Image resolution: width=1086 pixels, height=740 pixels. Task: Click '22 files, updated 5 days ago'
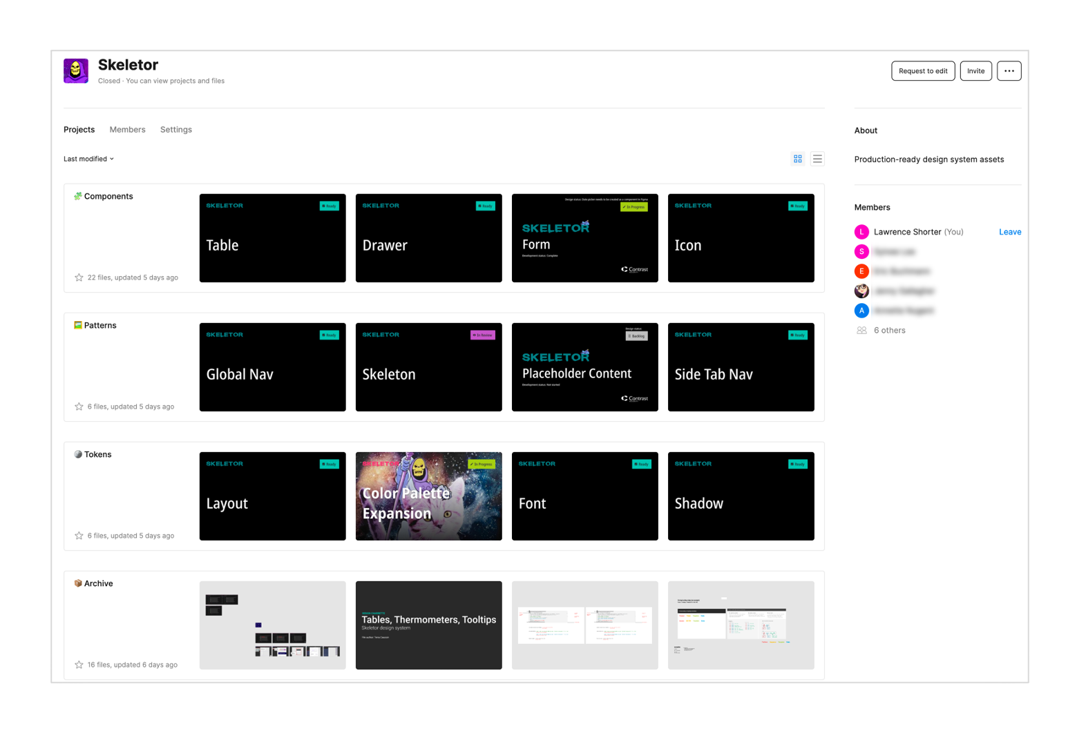click(133, 277)
